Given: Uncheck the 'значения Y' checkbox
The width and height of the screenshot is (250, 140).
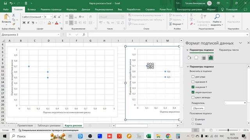Looking at the screenshot, I should click(193, 87).
